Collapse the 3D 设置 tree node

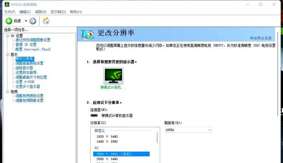(x=7, y=36)
